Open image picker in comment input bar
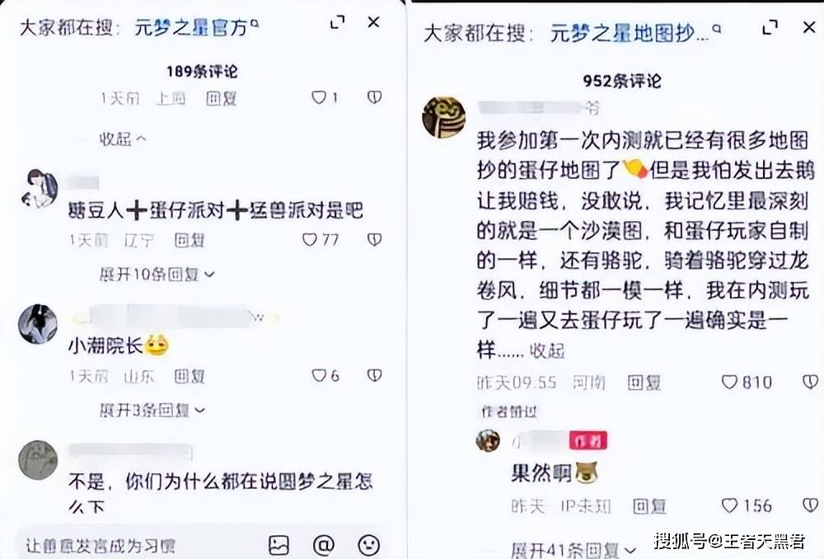Screen dimensions: 824x559 [279, 545]
